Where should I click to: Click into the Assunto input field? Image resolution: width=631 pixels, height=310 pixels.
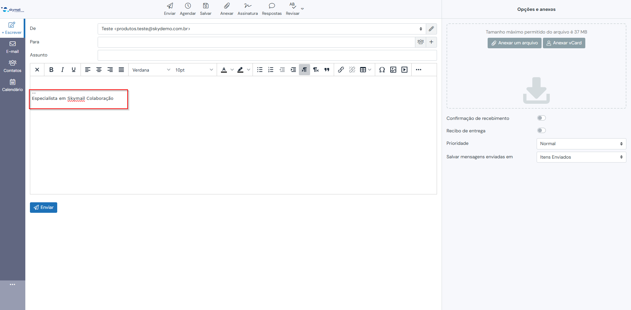pos(267,55)
